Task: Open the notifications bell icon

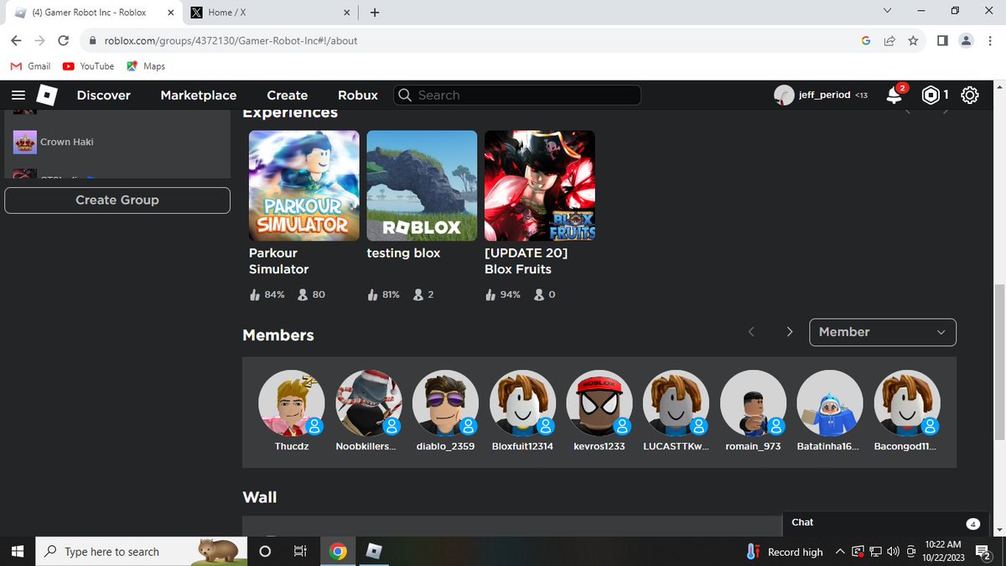Action: click(895, 95)
